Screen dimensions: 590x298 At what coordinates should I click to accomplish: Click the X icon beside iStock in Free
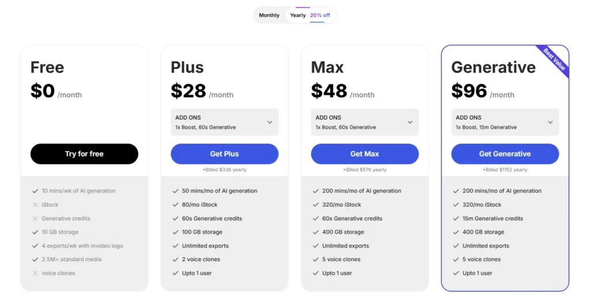click(x=35, y=205)
